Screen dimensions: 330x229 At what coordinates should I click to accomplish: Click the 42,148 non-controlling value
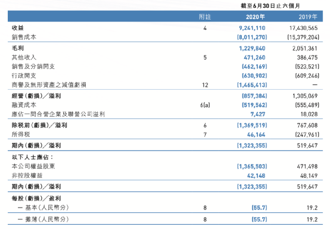tap(256, 175)
